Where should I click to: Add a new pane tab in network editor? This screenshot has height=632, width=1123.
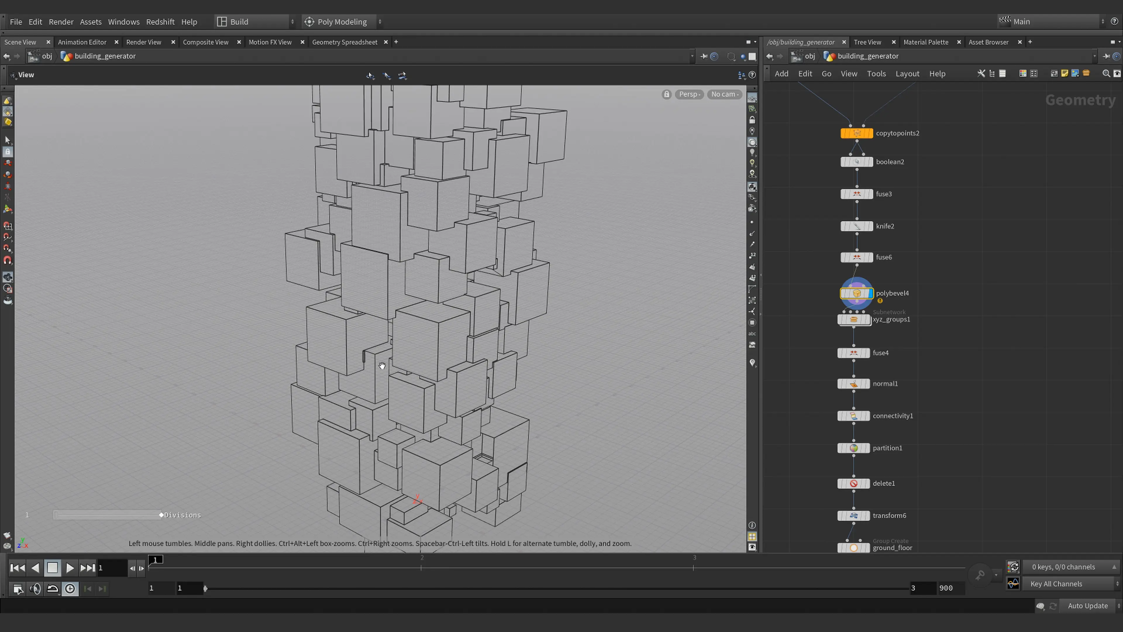point(1030,42)
